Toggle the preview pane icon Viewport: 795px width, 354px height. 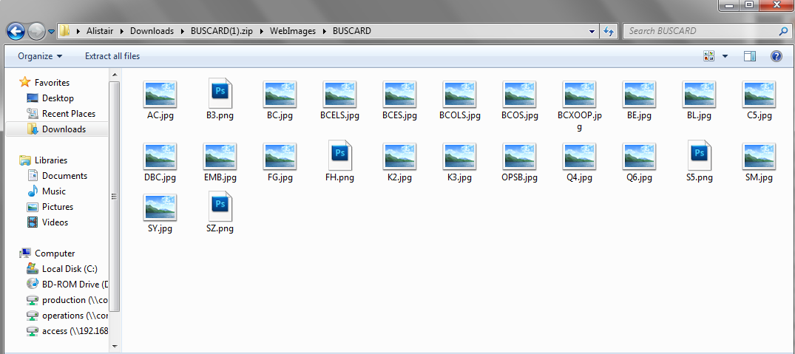tap(750, 56)
